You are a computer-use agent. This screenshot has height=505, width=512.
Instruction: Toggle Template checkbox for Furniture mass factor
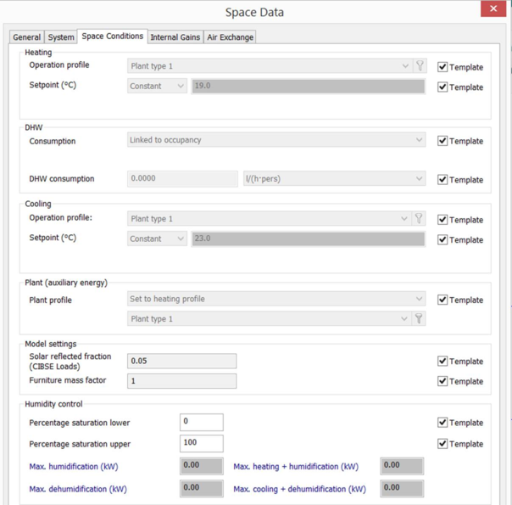coord(442,381)
